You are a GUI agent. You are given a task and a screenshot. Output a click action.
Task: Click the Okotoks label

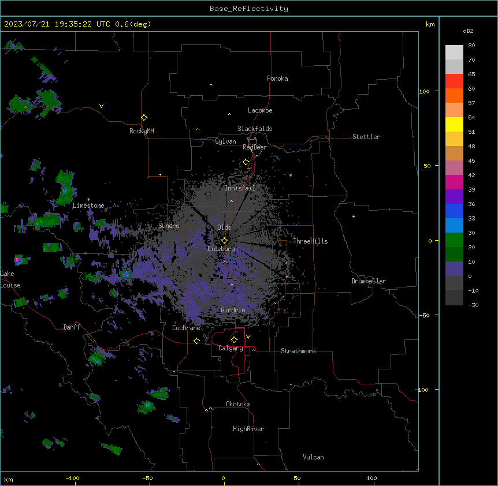(x=238, y=404)
